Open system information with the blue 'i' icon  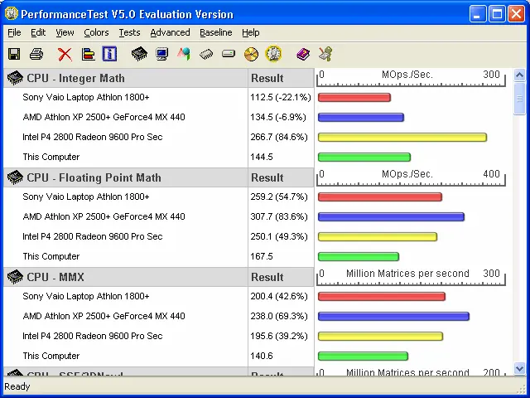point(109,54)
